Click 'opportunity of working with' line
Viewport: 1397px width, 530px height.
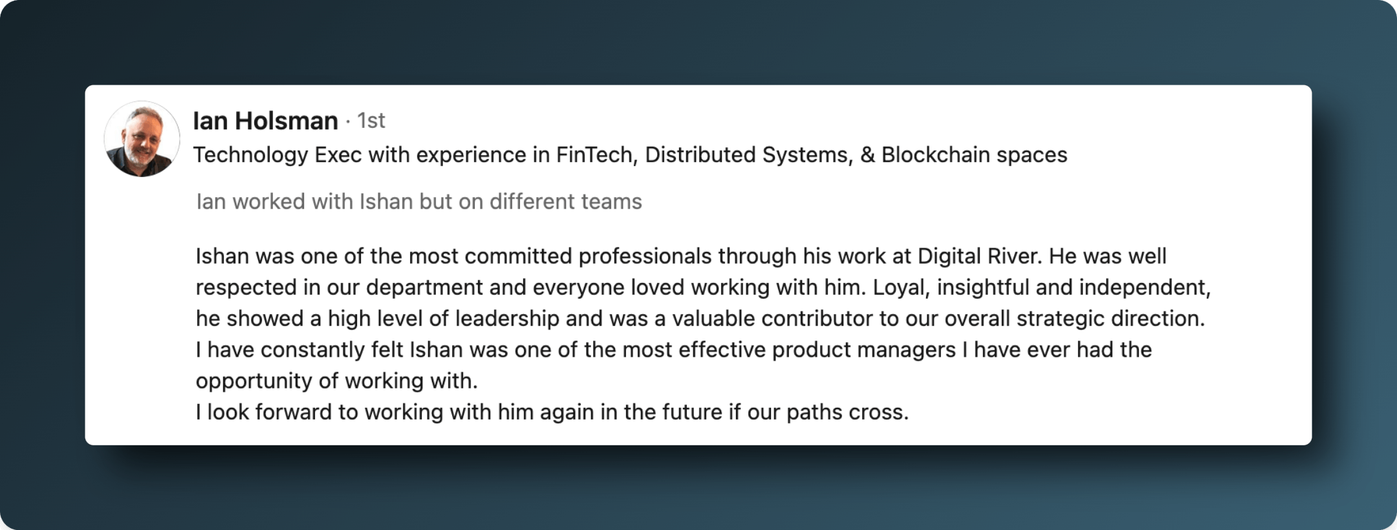(336, 381)
